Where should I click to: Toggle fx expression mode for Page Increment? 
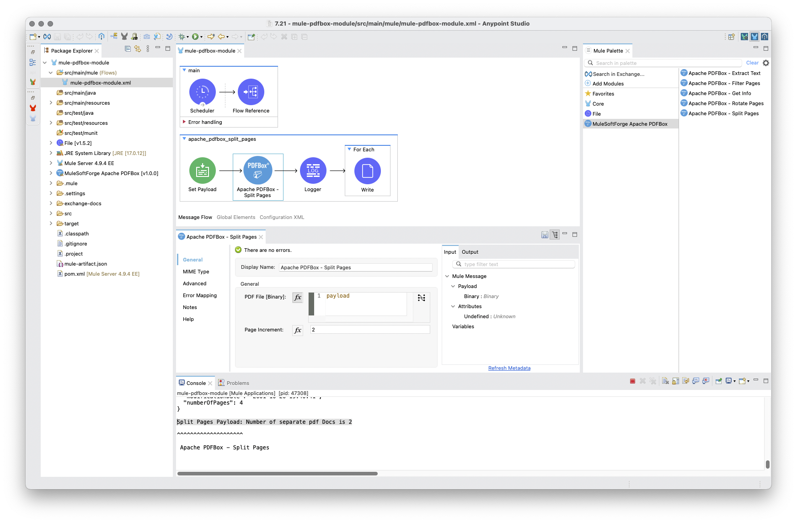tap(298, 330)
